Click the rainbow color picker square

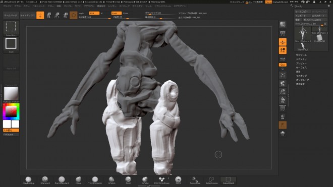11,111
